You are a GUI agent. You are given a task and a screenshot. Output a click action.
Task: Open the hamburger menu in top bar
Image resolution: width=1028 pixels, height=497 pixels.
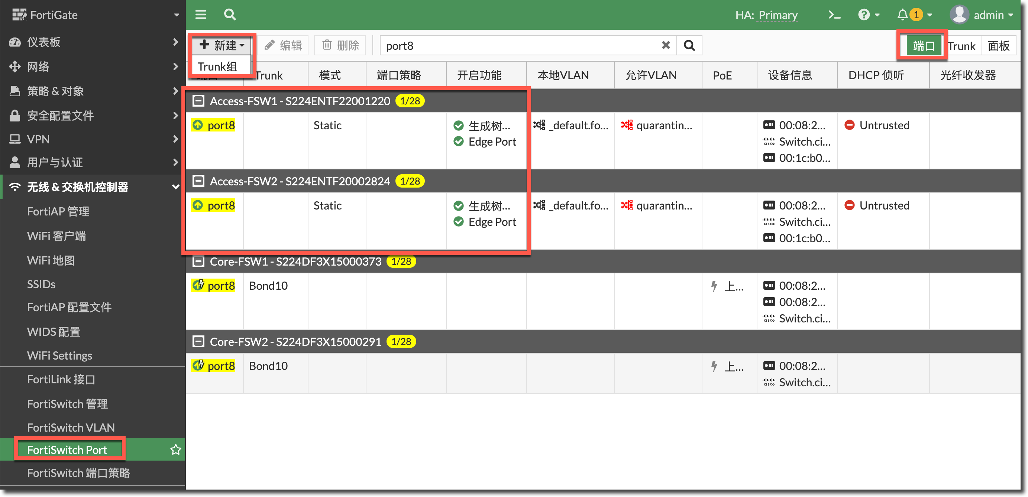pyautogui.click(x=200, y=15)
